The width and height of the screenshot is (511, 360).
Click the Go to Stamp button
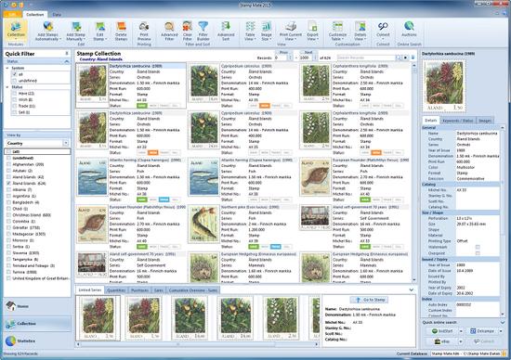[x=369, y=300]
